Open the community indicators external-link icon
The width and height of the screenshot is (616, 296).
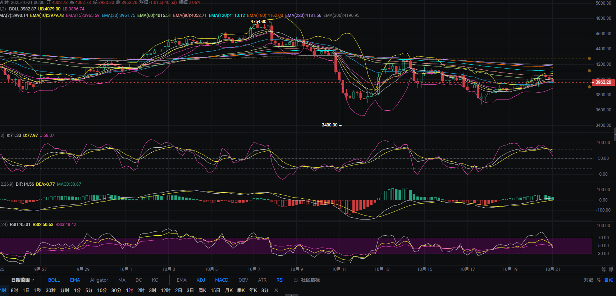(x=296, y=280)
